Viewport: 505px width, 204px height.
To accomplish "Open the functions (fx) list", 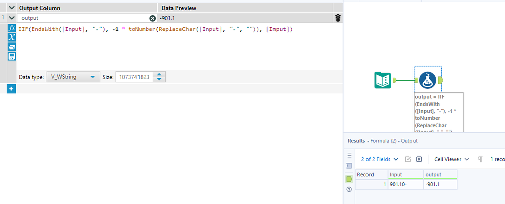I will (12, 29).
